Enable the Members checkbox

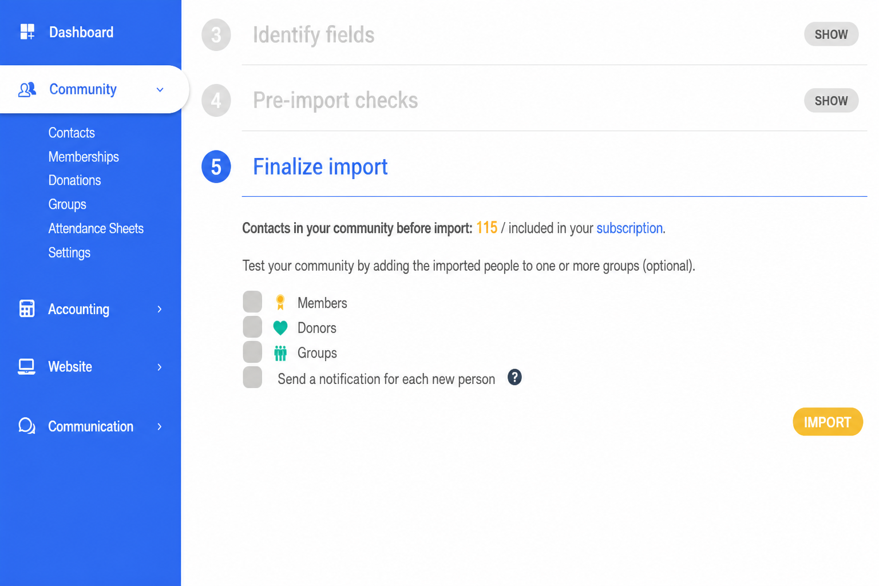coord(252,302)
